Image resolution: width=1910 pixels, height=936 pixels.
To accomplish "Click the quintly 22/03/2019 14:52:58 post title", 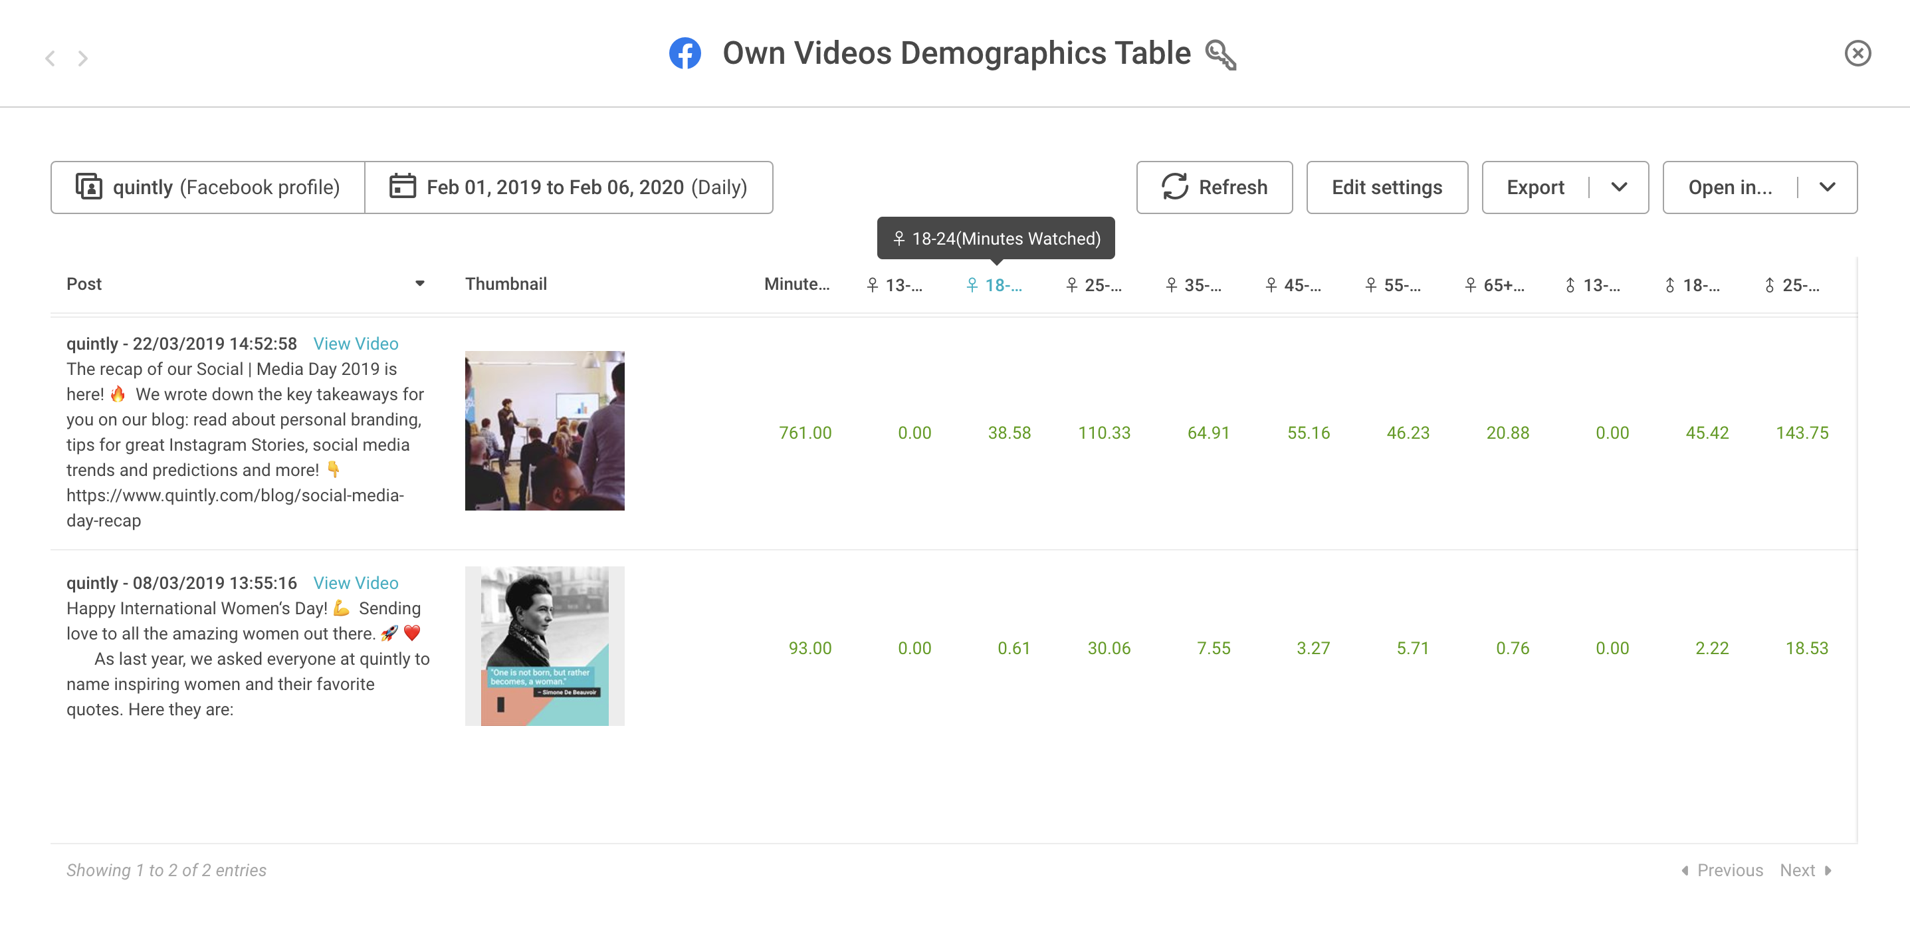I will click(x=181, y=344).
